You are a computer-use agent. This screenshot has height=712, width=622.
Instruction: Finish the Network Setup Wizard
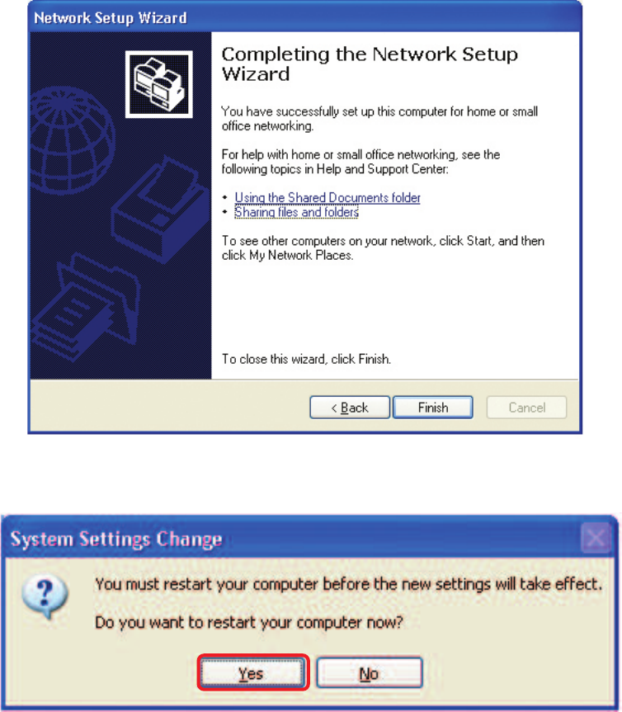(x=432, y=408)
